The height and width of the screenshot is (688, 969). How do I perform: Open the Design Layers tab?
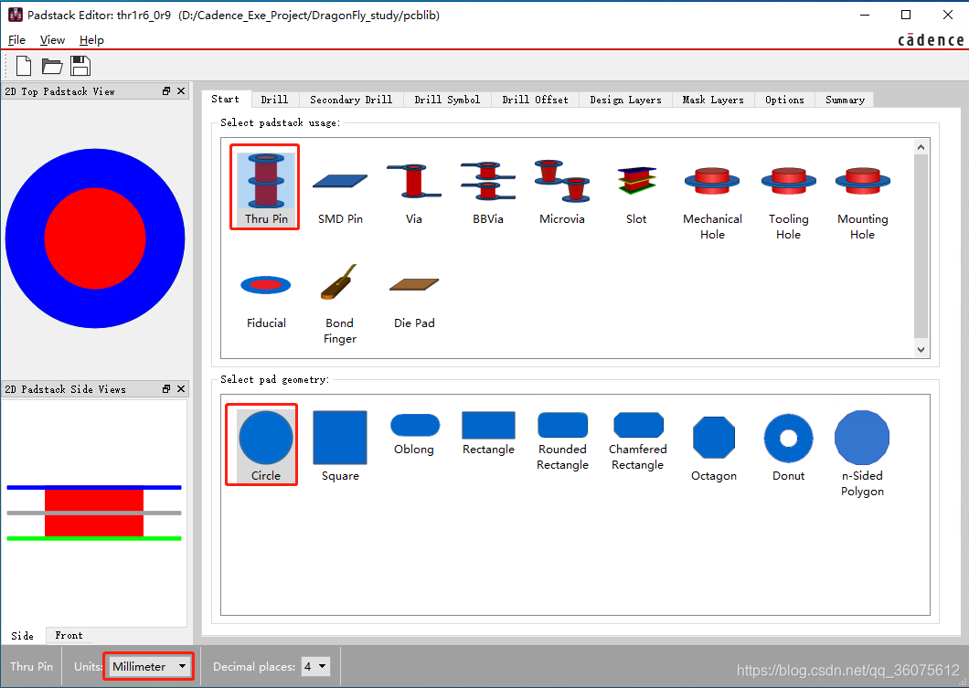(625, 100)
